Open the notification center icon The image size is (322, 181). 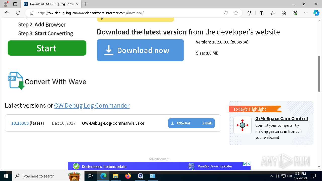(314, 176)
